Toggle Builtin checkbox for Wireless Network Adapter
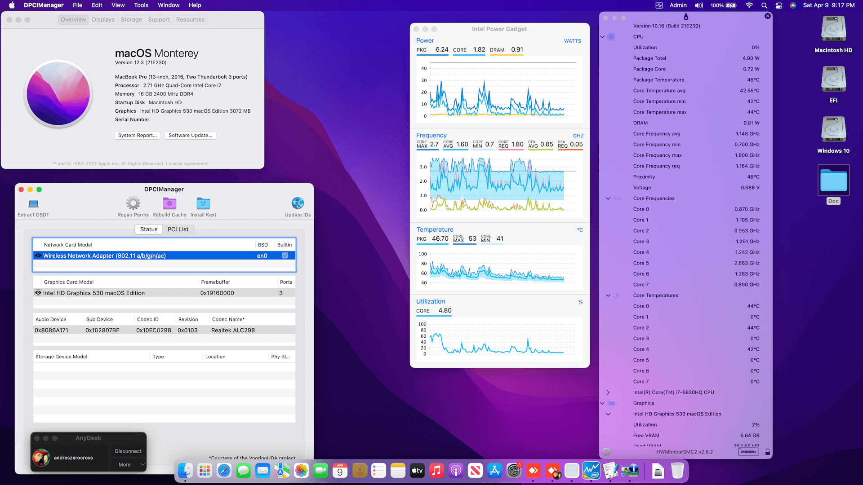 (x=285, y=256)
